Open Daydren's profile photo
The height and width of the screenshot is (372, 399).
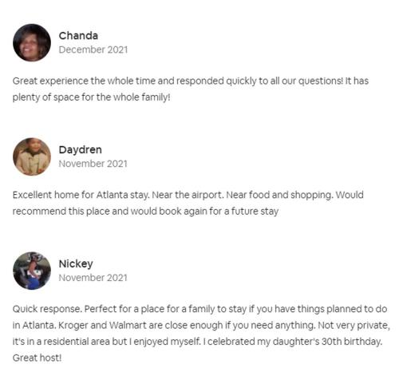point(32,156)
